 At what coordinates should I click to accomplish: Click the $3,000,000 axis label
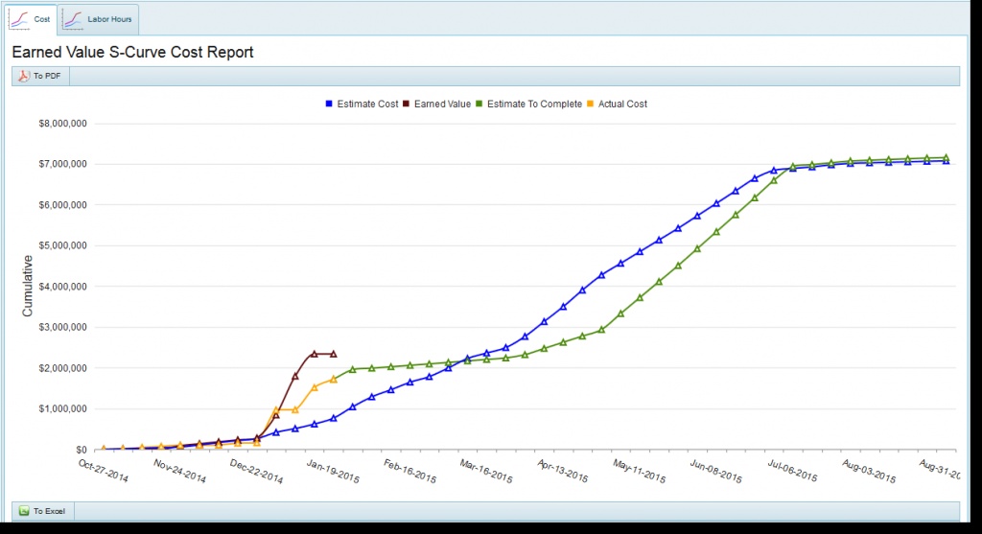tap(62, 328)
